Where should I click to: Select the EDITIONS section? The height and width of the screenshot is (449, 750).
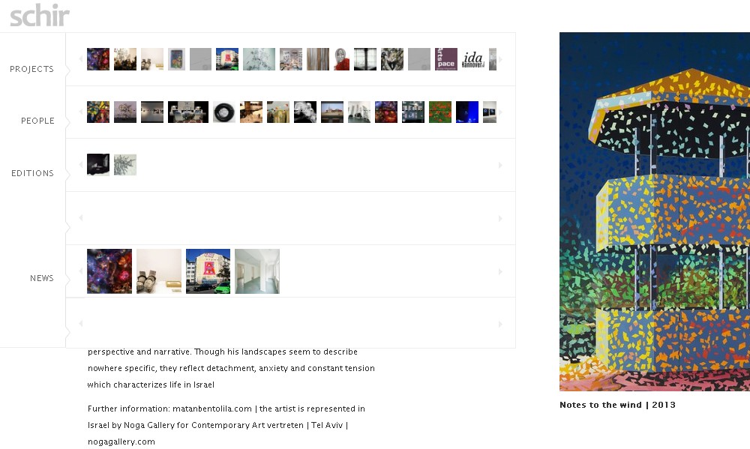(x=32, y=173)
